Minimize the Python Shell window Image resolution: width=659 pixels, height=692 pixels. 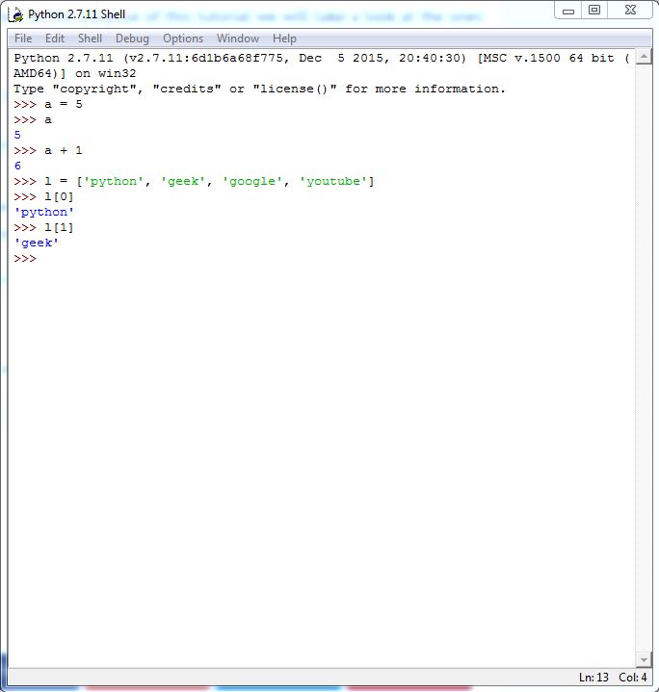pyautogui.click(x=568, y=11)
